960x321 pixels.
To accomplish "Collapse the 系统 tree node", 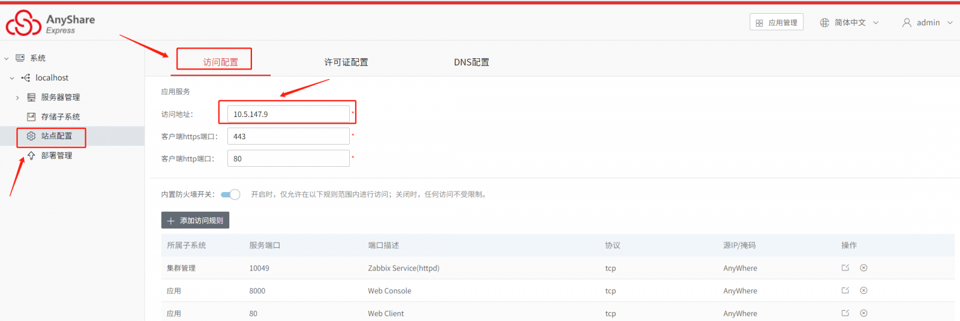I will pos(6,58).
